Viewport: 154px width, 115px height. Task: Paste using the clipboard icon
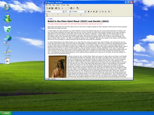(71, 8)
